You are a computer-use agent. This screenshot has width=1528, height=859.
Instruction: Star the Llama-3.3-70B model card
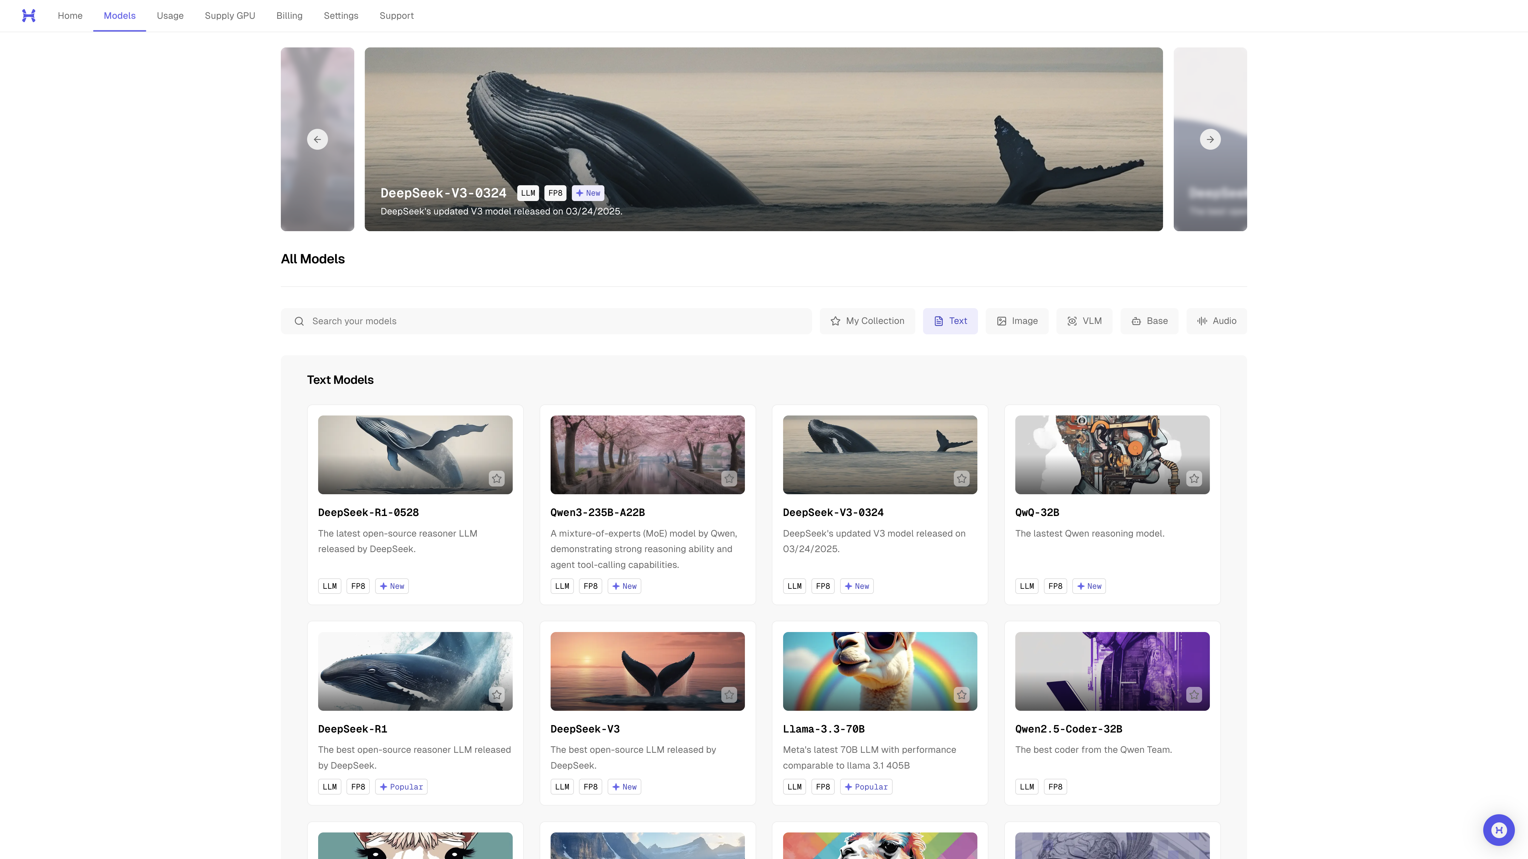(x=962, y=695)
